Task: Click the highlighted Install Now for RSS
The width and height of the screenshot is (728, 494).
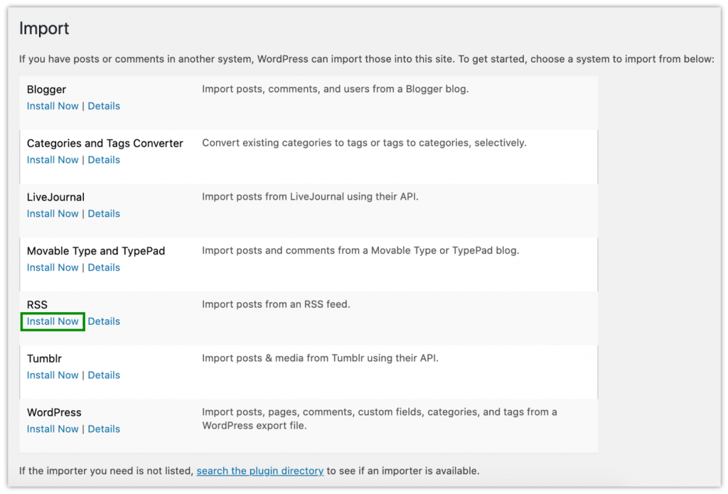Action: click(53, 321)
